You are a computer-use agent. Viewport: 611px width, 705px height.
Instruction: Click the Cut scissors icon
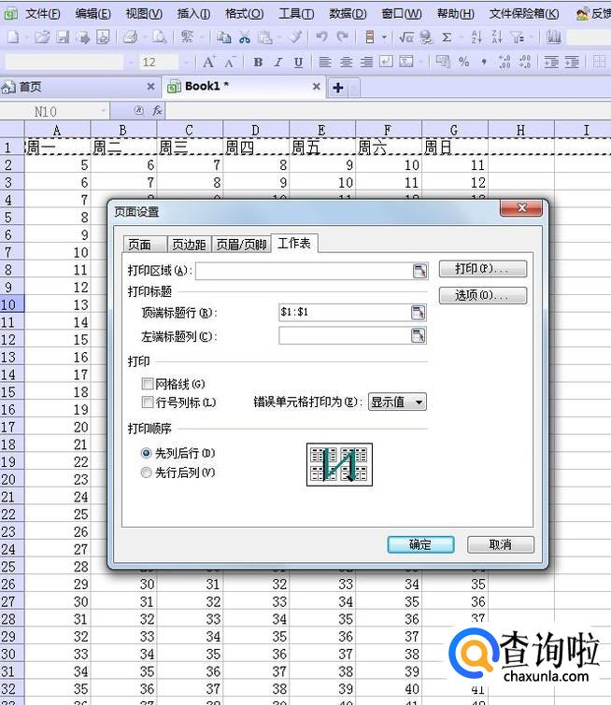pyautogui.click(x=245, y=36)
